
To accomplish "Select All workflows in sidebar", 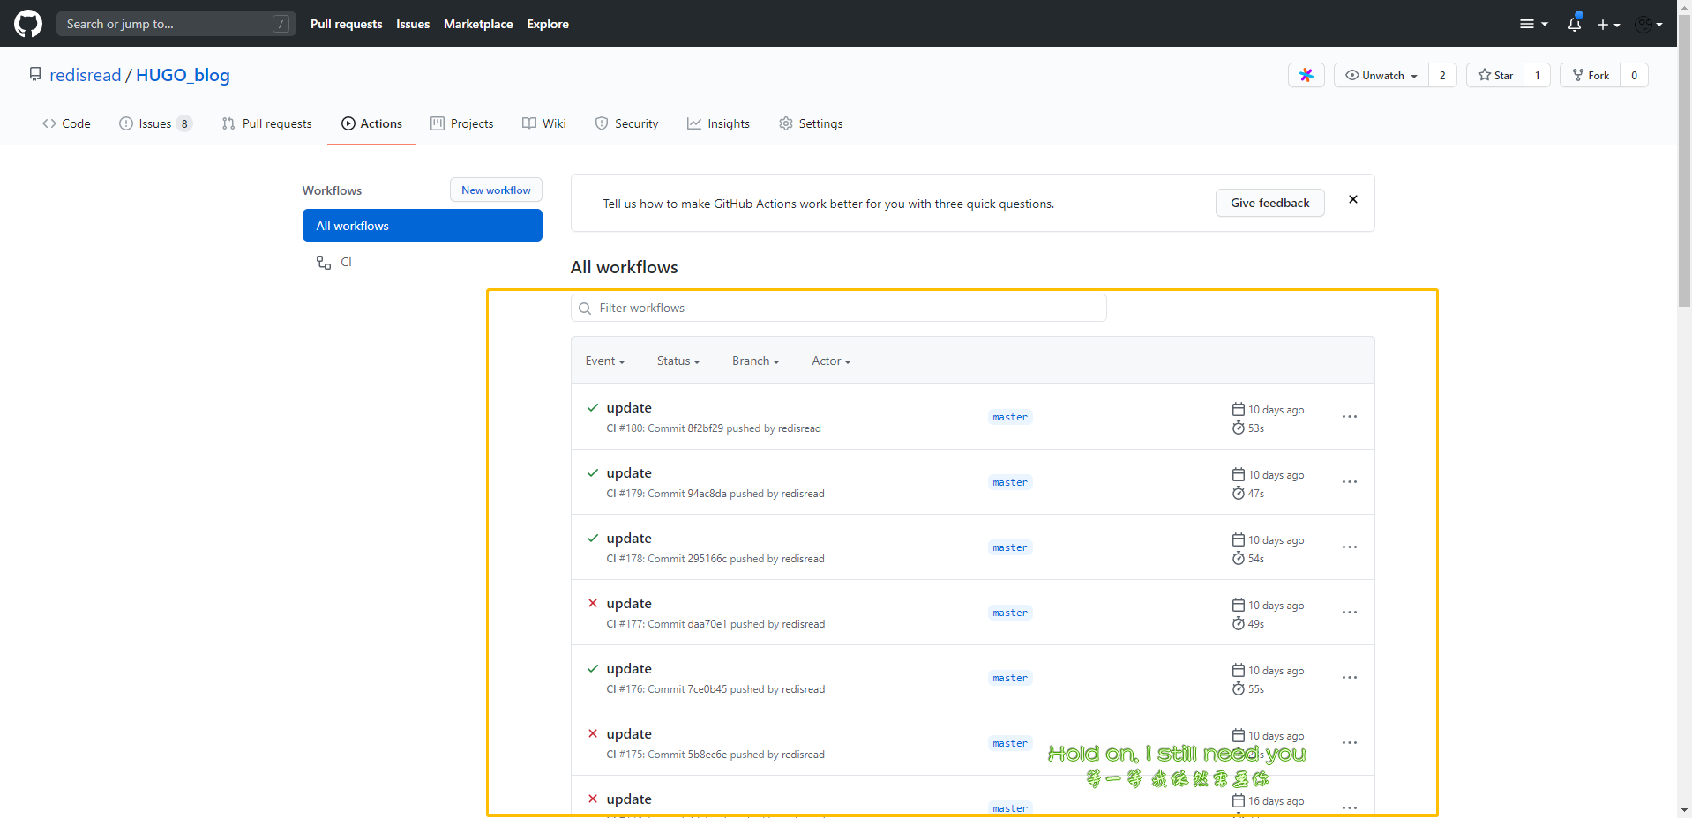I will coord(422,226).
